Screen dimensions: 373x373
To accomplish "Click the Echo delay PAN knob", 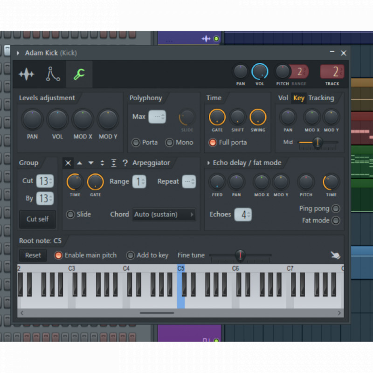I will click(236, 182).
